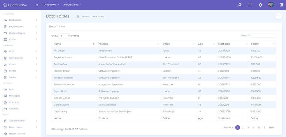Go to pagination page 2

pyautogui.click(x=243, y=128)
